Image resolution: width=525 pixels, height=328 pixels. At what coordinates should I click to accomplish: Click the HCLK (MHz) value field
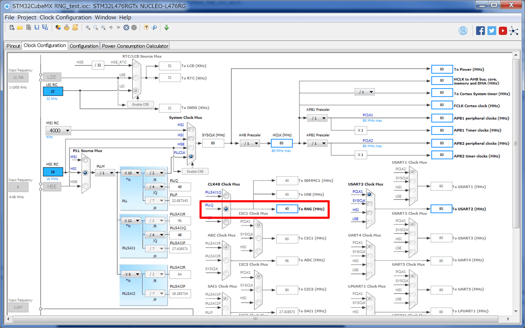[281, 143]
